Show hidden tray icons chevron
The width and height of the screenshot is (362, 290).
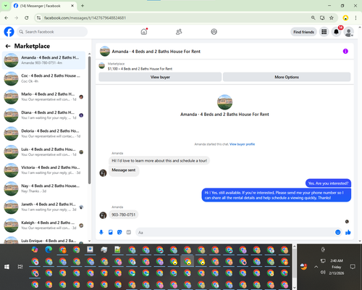[x=316, y=267]
